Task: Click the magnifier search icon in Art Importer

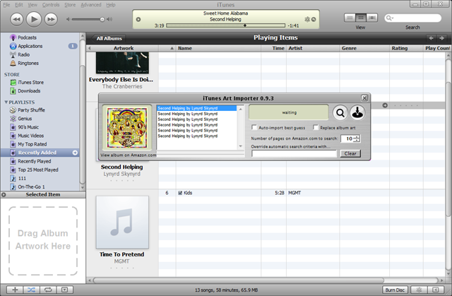Action: (x=340, y=113)
